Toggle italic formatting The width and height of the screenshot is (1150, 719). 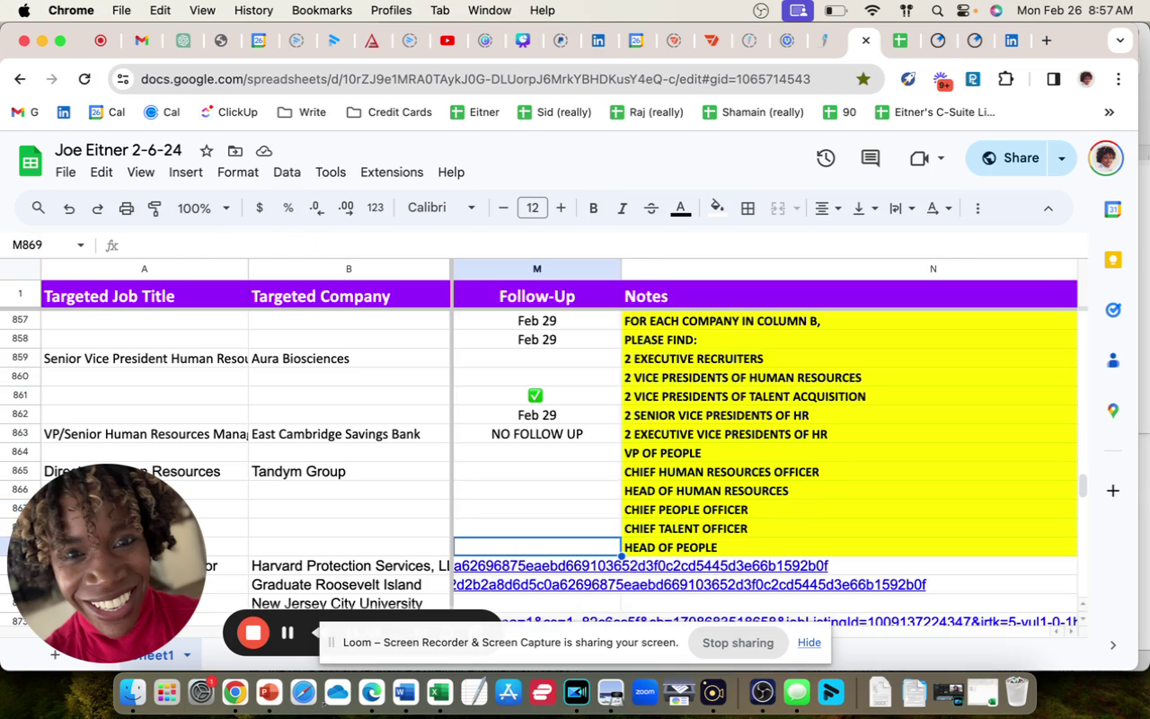tap(622, 209)
